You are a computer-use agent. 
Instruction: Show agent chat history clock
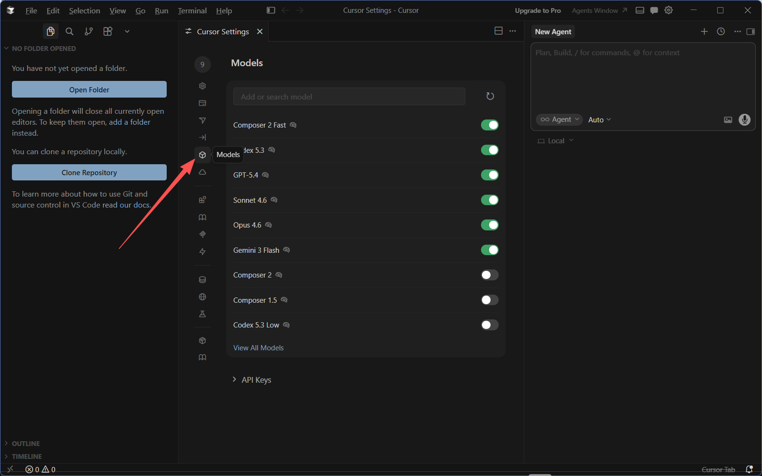721,31
